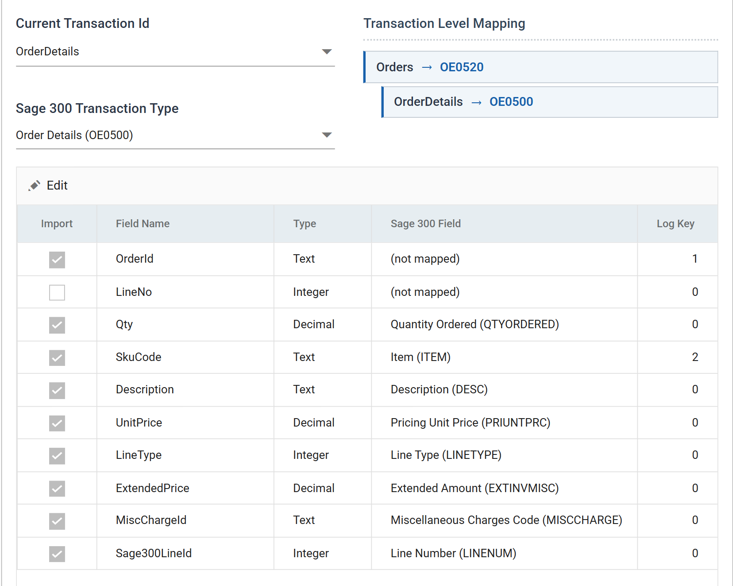Select the OrderDetails transaction id field

point(175,52)
